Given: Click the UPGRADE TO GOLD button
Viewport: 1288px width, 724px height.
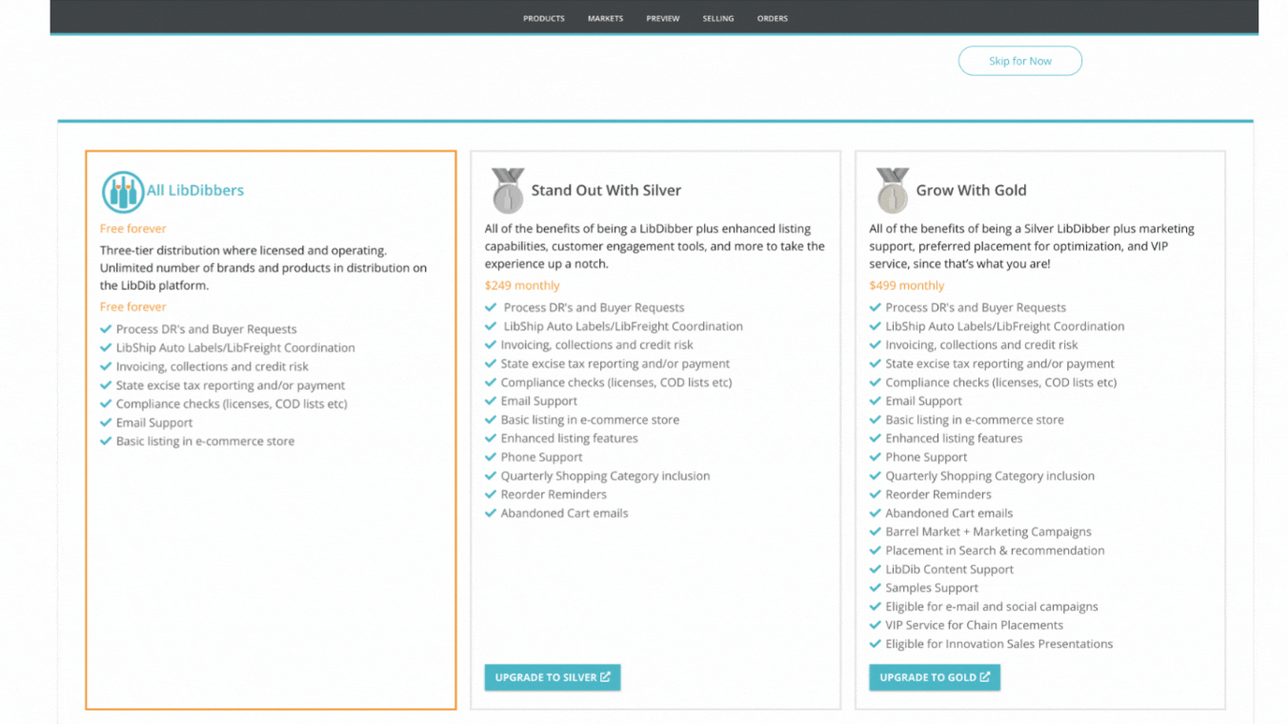Looking at the screenshot, I should (934, 676).
